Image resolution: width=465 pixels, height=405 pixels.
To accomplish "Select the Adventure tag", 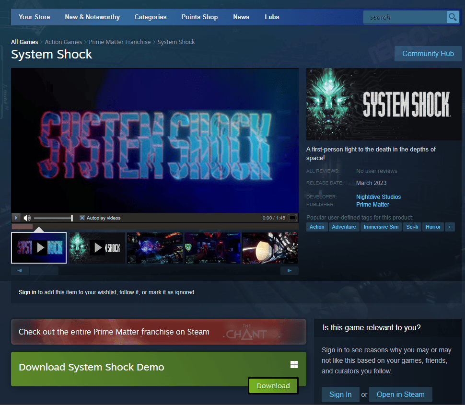I will (x=344, y=227).
